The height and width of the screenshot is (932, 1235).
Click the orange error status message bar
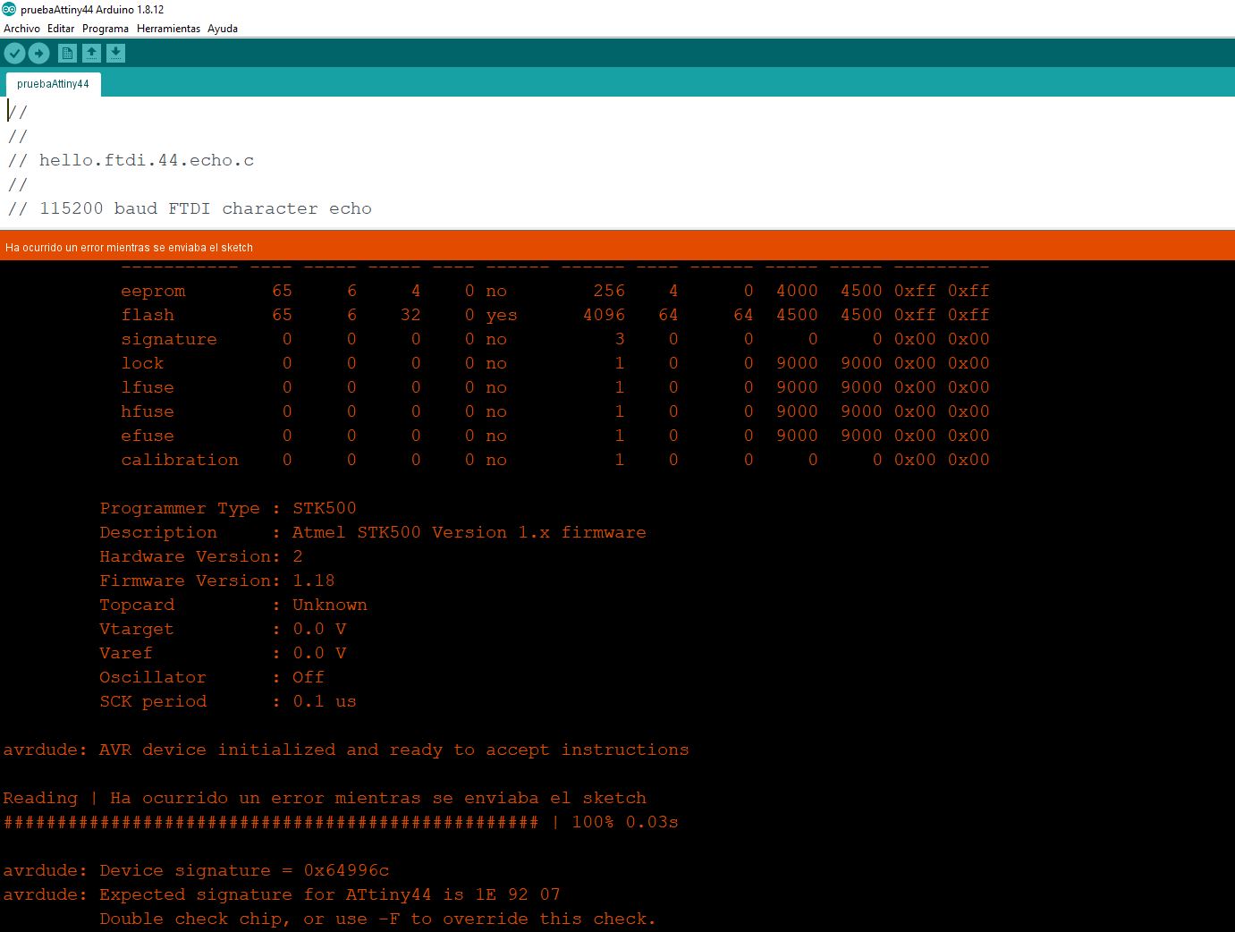coord(617,247)
